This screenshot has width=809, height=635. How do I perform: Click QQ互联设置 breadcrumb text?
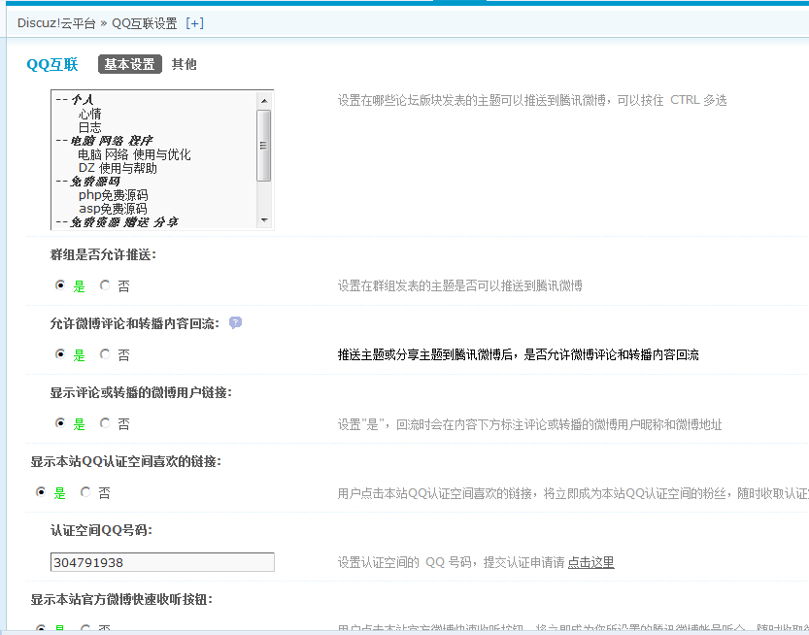[x=145, y=23]
